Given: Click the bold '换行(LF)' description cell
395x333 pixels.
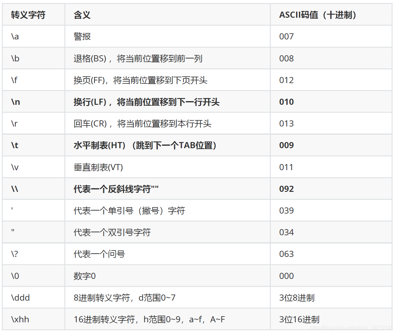Looking at the screenshot, I should point(167,102).
